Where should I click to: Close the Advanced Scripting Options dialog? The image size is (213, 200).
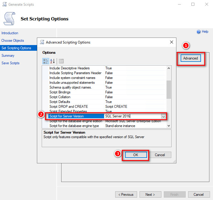click(x=171, y=42)
